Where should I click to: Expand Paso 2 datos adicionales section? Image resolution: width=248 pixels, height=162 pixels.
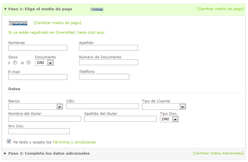point(5,154)
